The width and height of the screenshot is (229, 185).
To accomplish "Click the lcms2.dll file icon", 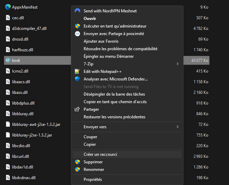I will tap(8, 71).
